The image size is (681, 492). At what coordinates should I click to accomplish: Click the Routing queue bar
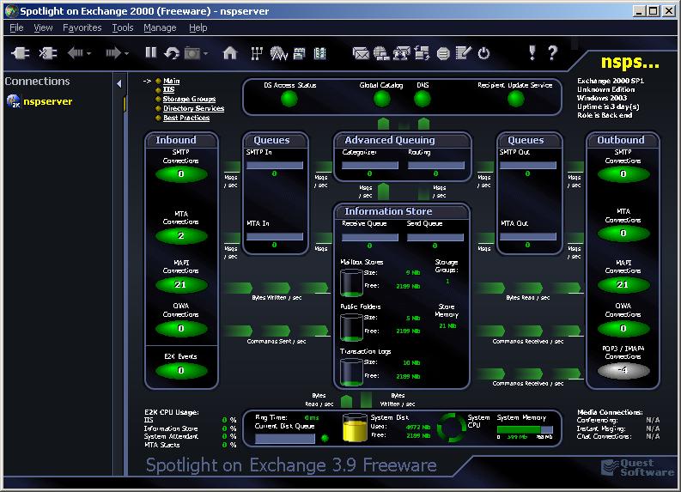[436, 166]
